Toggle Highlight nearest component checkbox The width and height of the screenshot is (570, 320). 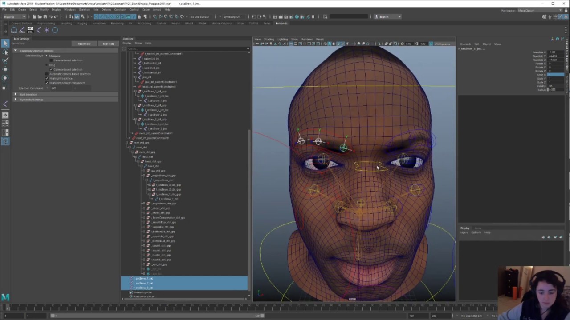point(47,83)
